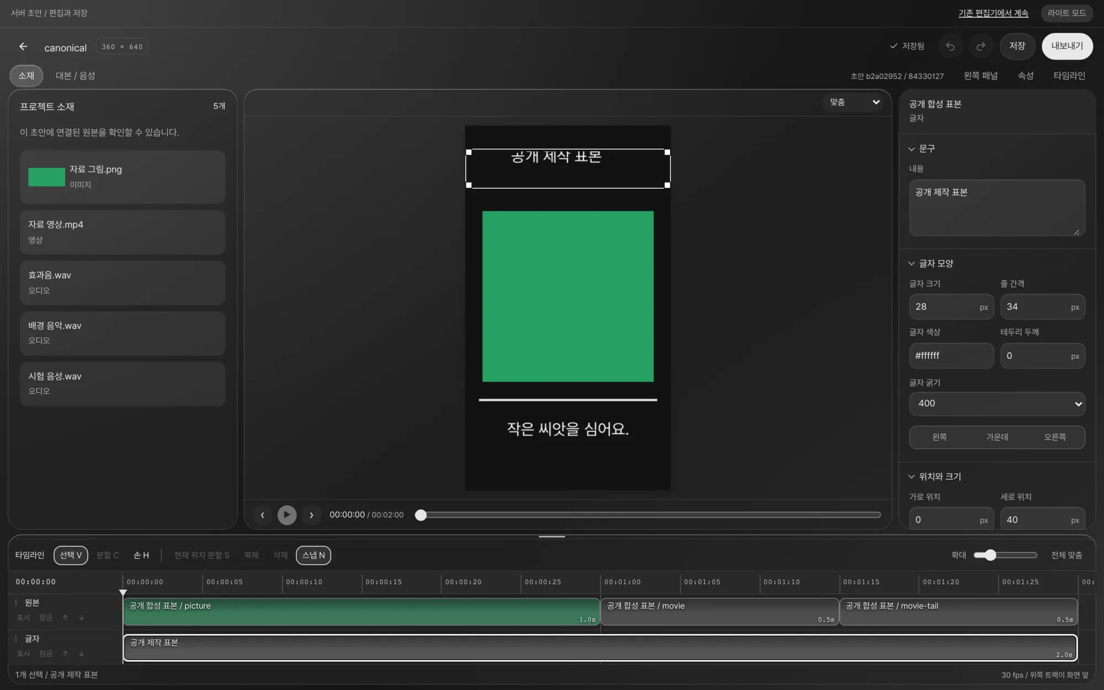Image resolution: width=1104 pixels, height=690 pixels.
Task: Move the 원본 track down
Action: tap(82, 618)
